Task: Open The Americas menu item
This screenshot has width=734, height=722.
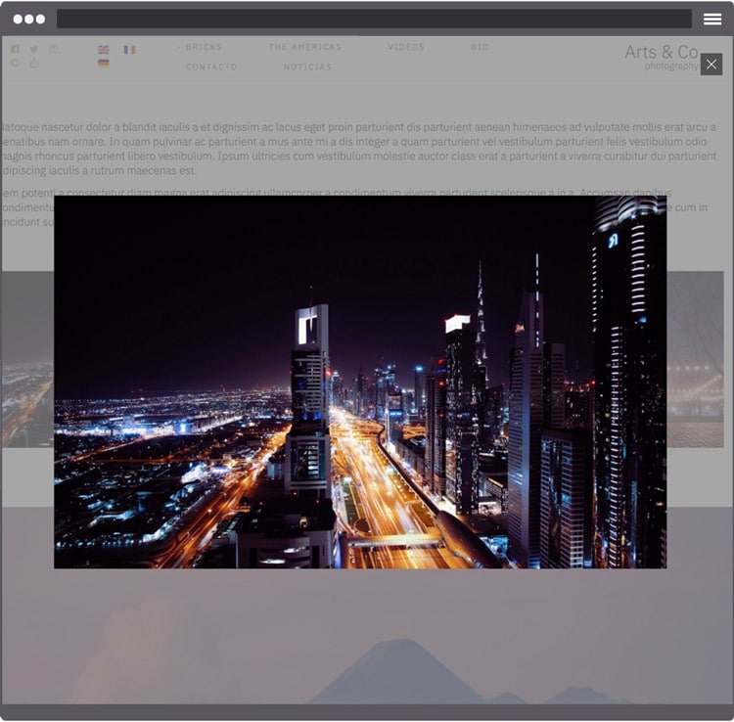Action: coord(304,47)
